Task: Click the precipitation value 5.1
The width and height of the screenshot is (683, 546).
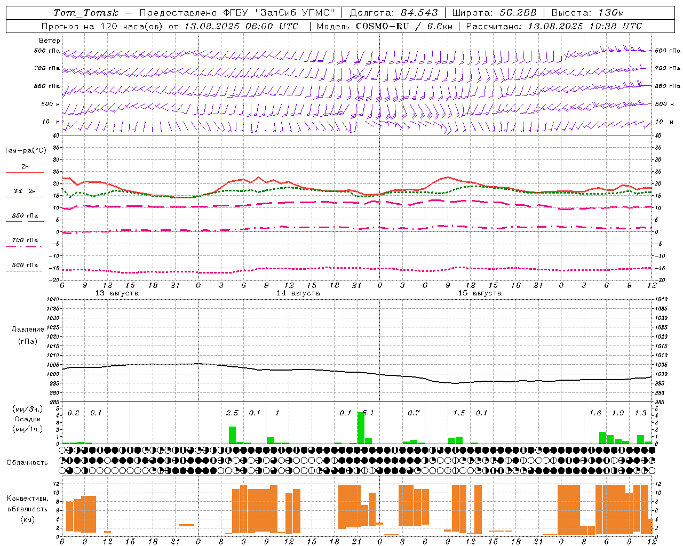Action: click(x=368, y=413)
